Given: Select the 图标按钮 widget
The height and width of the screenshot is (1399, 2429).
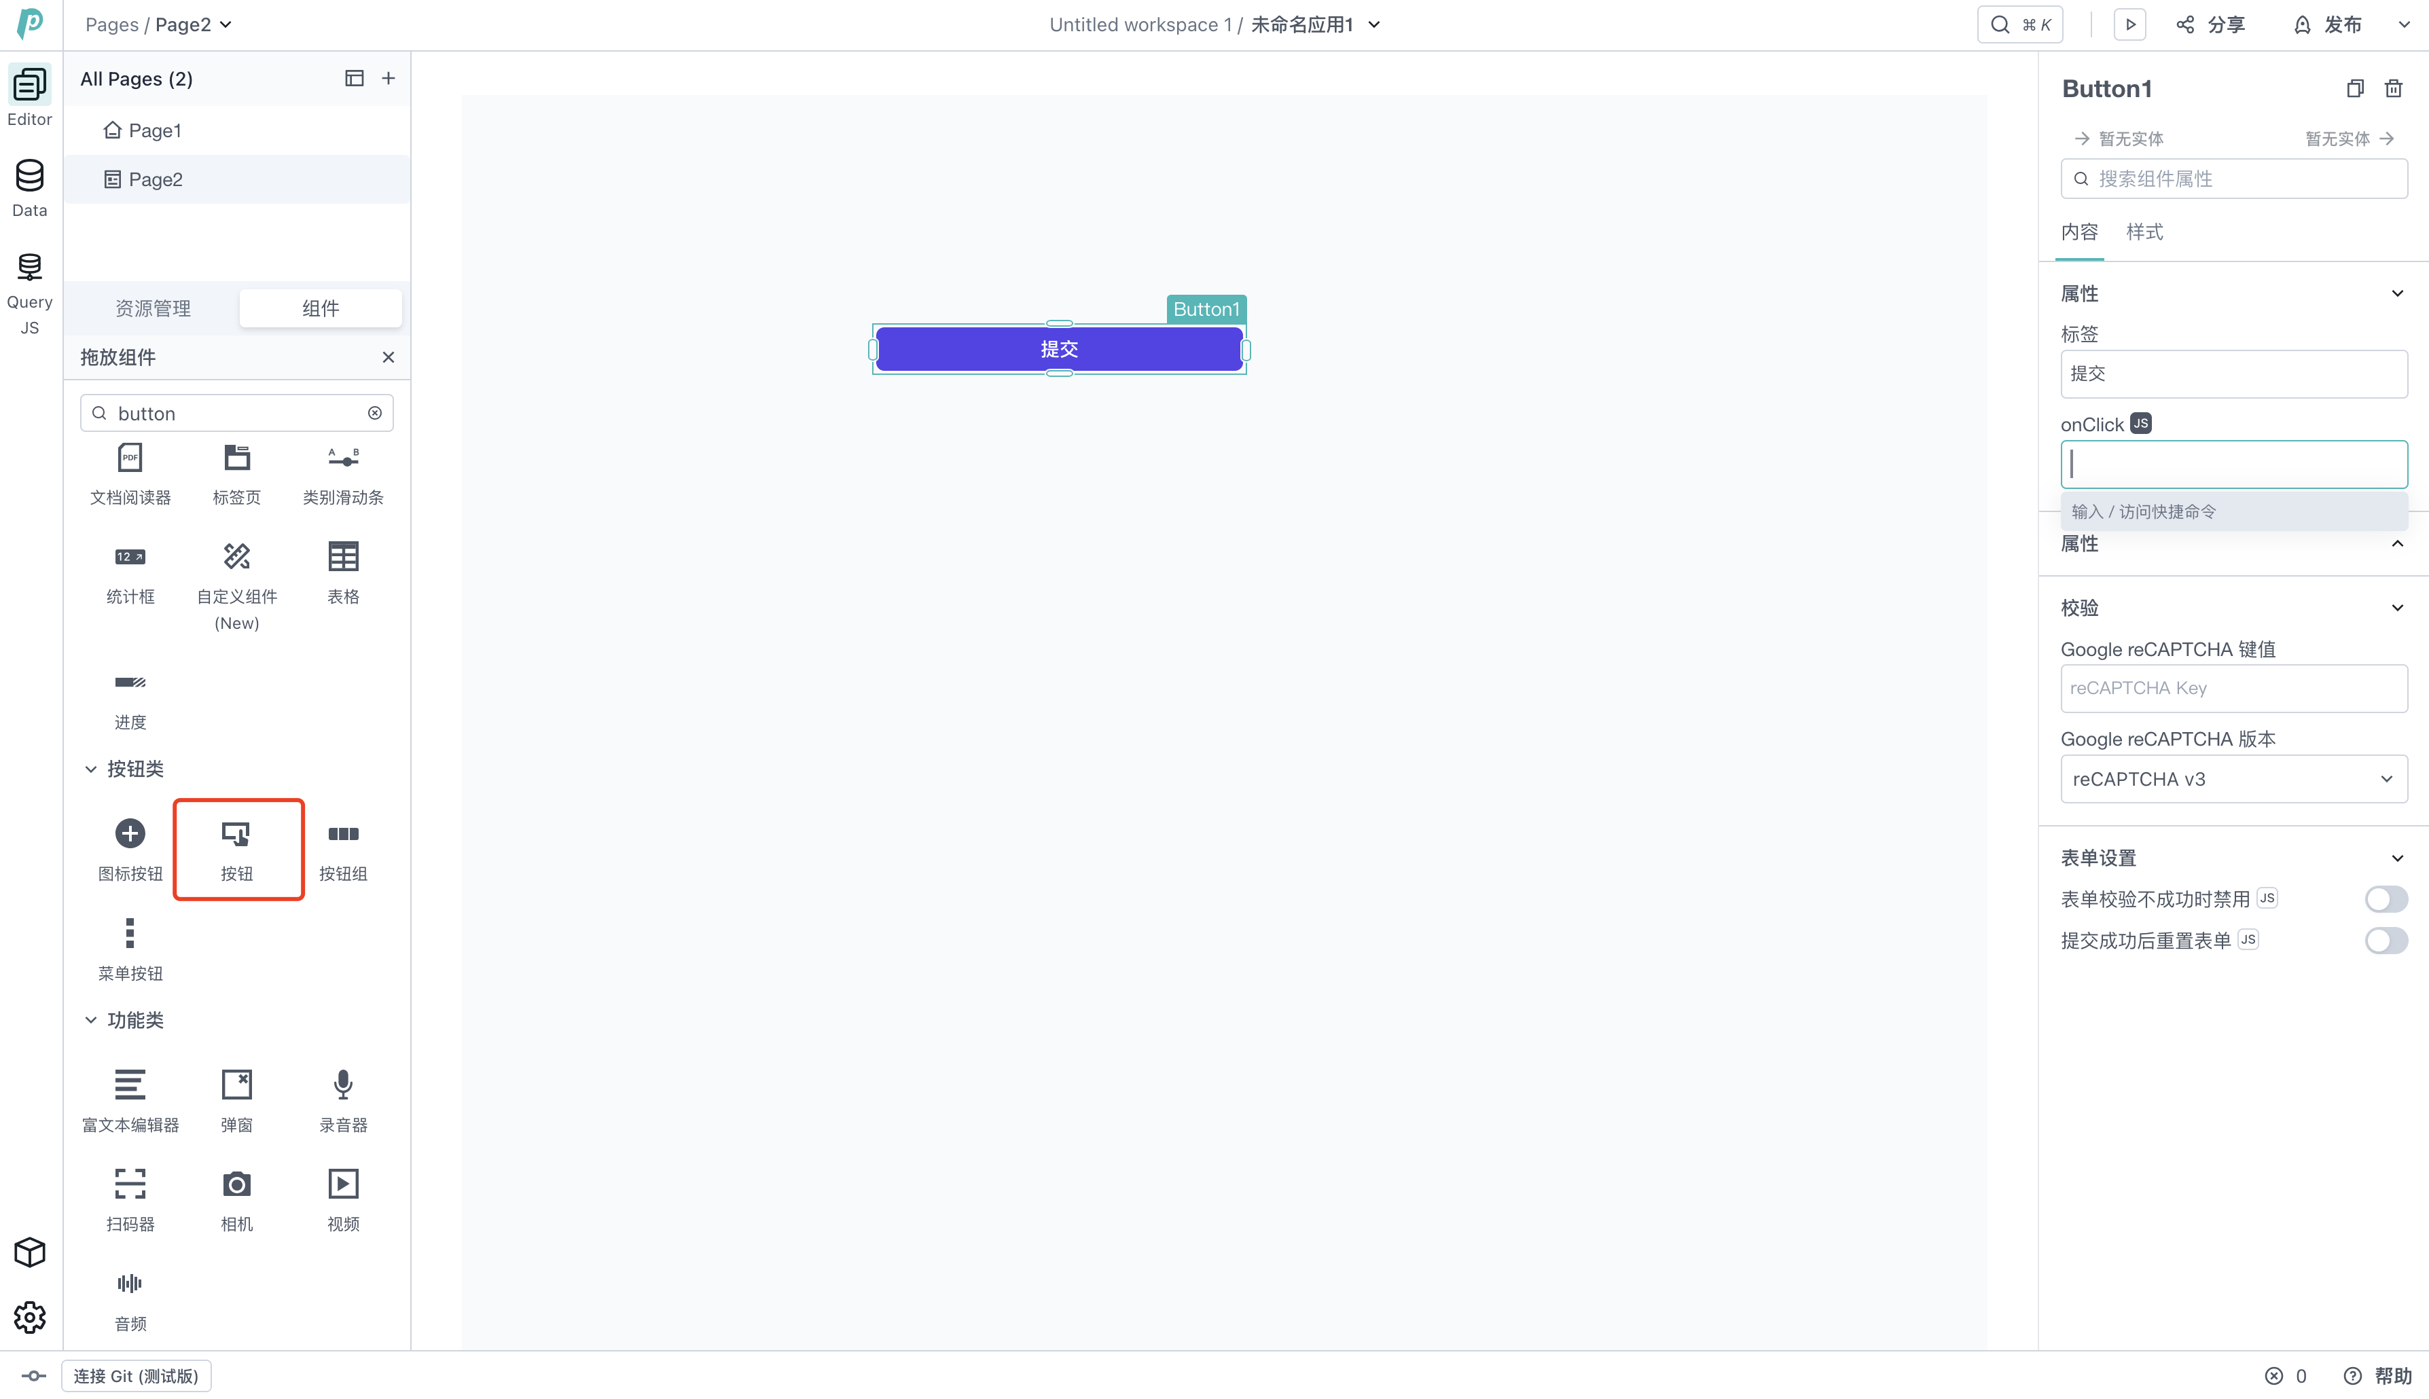Looking at the screenshot, I should [x=130, y=850].
